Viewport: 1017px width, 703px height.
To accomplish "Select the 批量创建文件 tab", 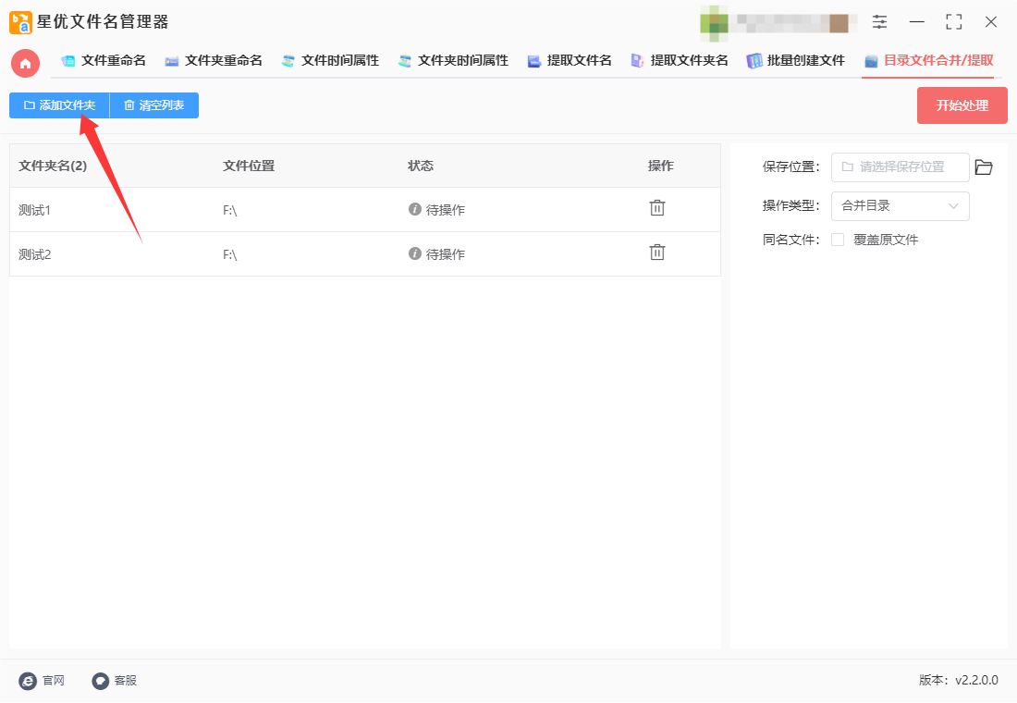I will click(796, 61).
